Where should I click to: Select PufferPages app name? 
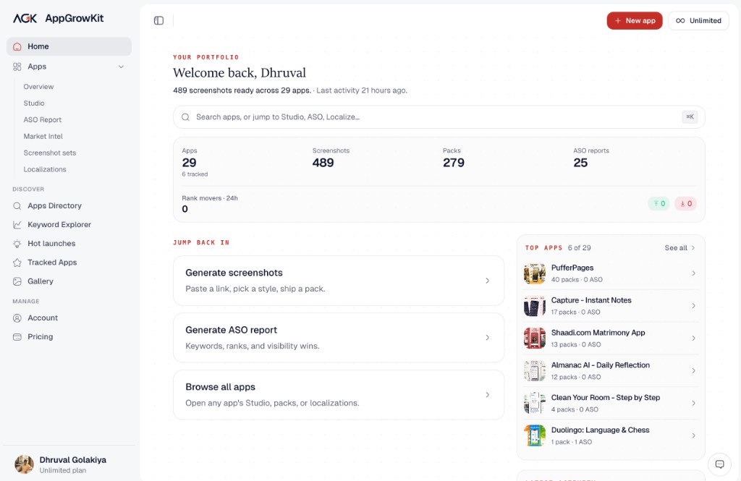pyautogui.click(x=572, y=268)
